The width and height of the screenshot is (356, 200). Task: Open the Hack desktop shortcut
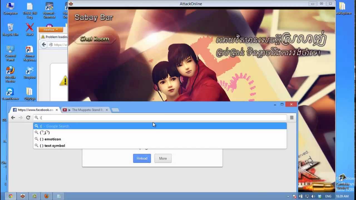click(x=30, y=30)
